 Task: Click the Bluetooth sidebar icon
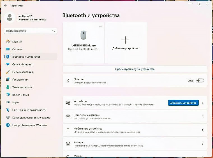(x=8, y=57)
